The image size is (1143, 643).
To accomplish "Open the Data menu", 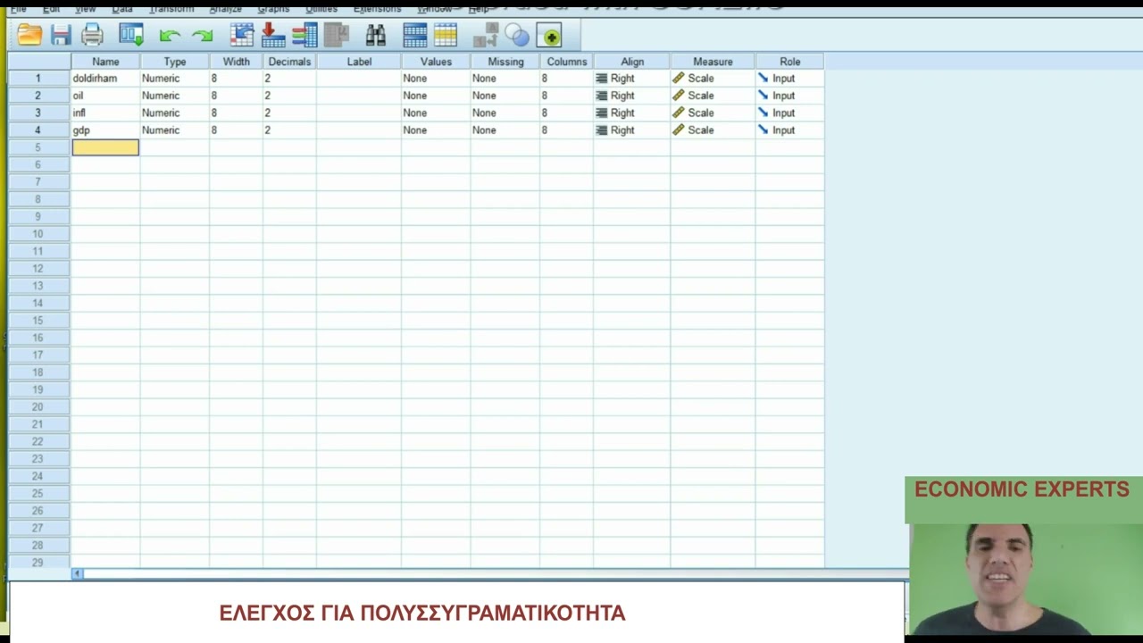I will (122, 9).
